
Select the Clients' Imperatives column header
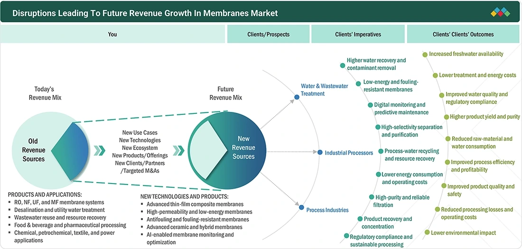coord(358,34)
